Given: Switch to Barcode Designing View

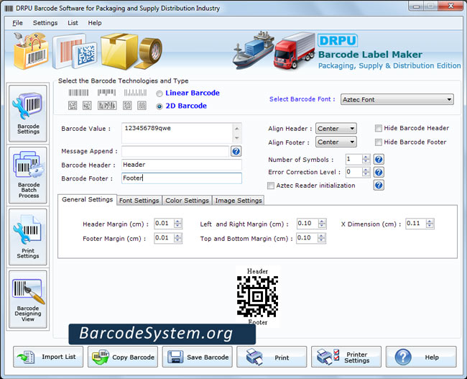Looking at the screenshot, I should click(x=28, y=299).
